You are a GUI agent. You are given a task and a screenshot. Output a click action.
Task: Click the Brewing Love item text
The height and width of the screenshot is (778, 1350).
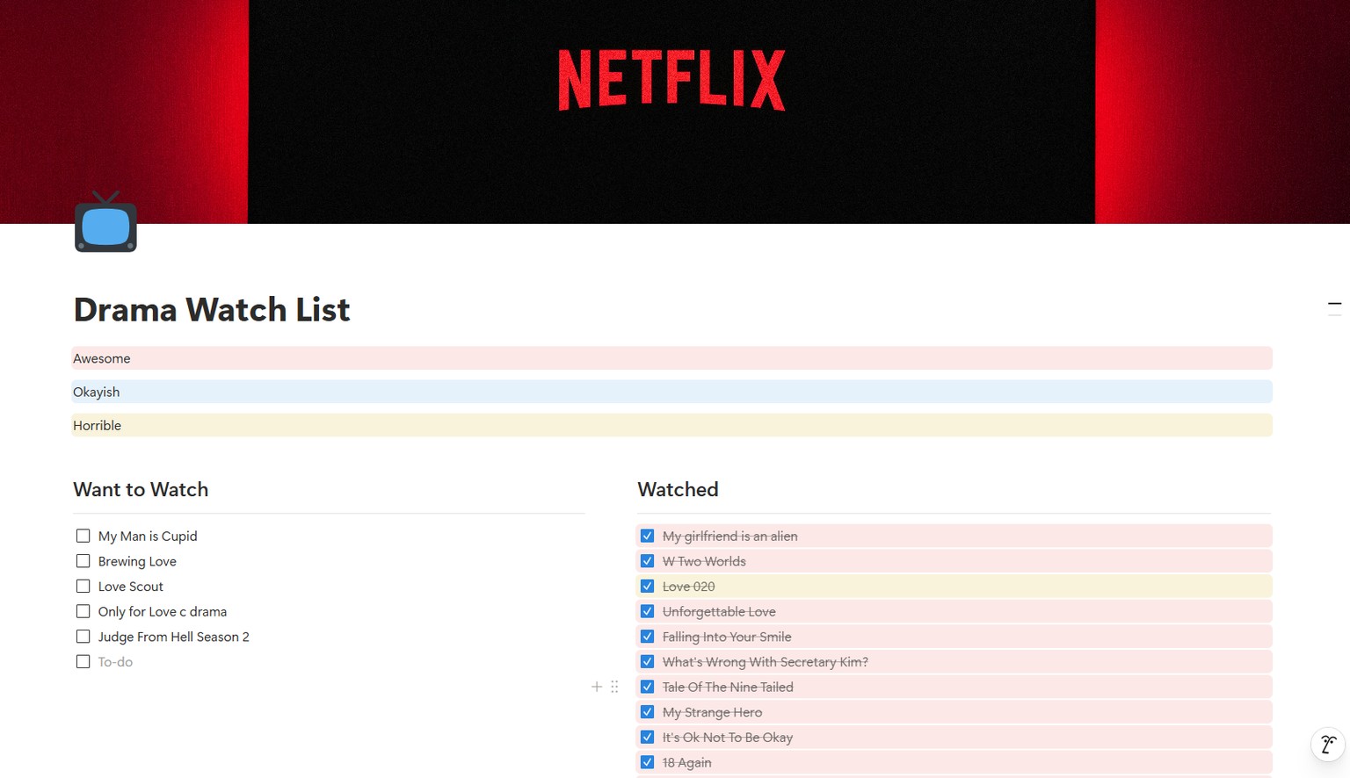point(137,561)
